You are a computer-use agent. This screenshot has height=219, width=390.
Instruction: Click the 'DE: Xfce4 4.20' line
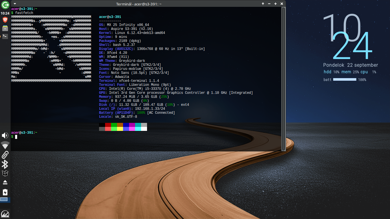point(113,53)
